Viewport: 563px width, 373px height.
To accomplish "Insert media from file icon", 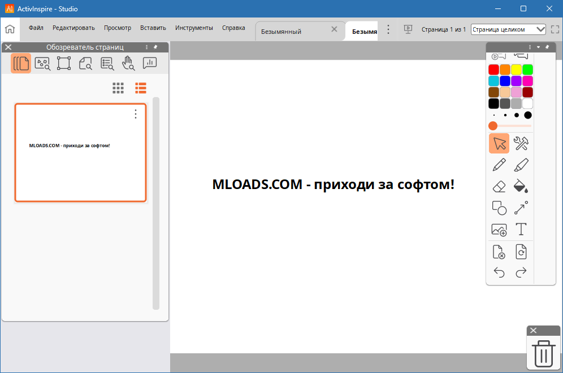I will click(499, 230).
